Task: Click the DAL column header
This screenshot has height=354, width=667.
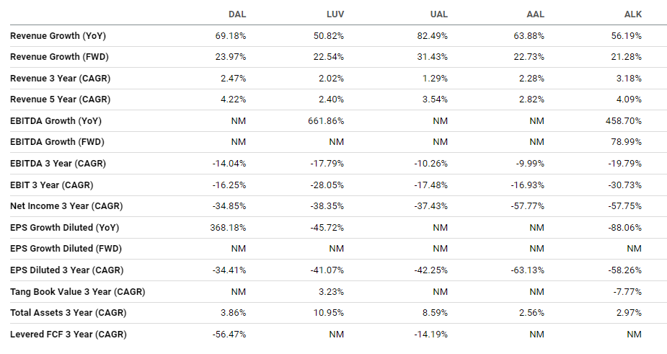Action: pyautogui.click(x=237, y=14)
